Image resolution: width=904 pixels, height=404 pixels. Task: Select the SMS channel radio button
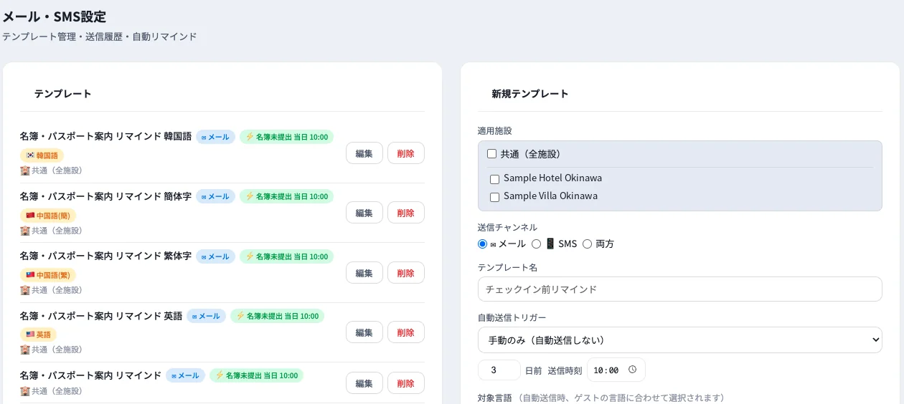coord(536,244)
